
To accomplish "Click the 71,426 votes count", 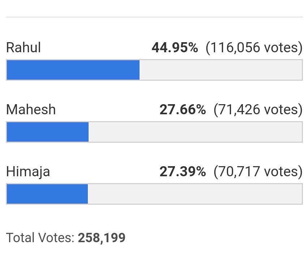I will 258,110.
